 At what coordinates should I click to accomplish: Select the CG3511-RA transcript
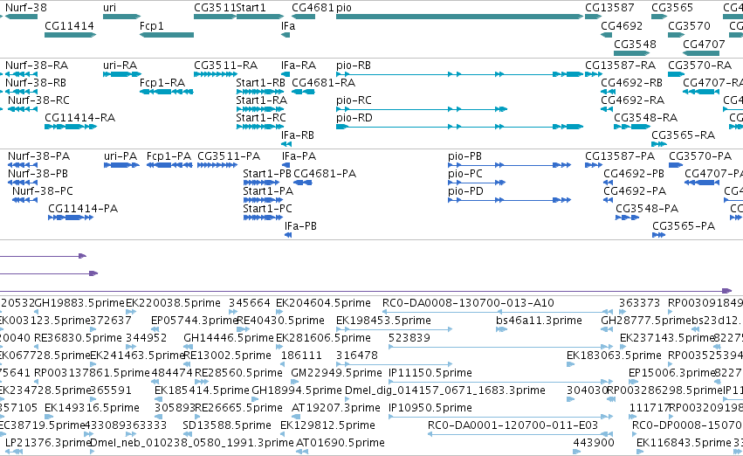point(216,74)
